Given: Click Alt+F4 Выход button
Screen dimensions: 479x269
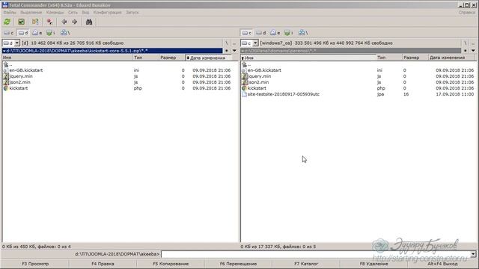Looking at the screenshot, I should (442, 264).
